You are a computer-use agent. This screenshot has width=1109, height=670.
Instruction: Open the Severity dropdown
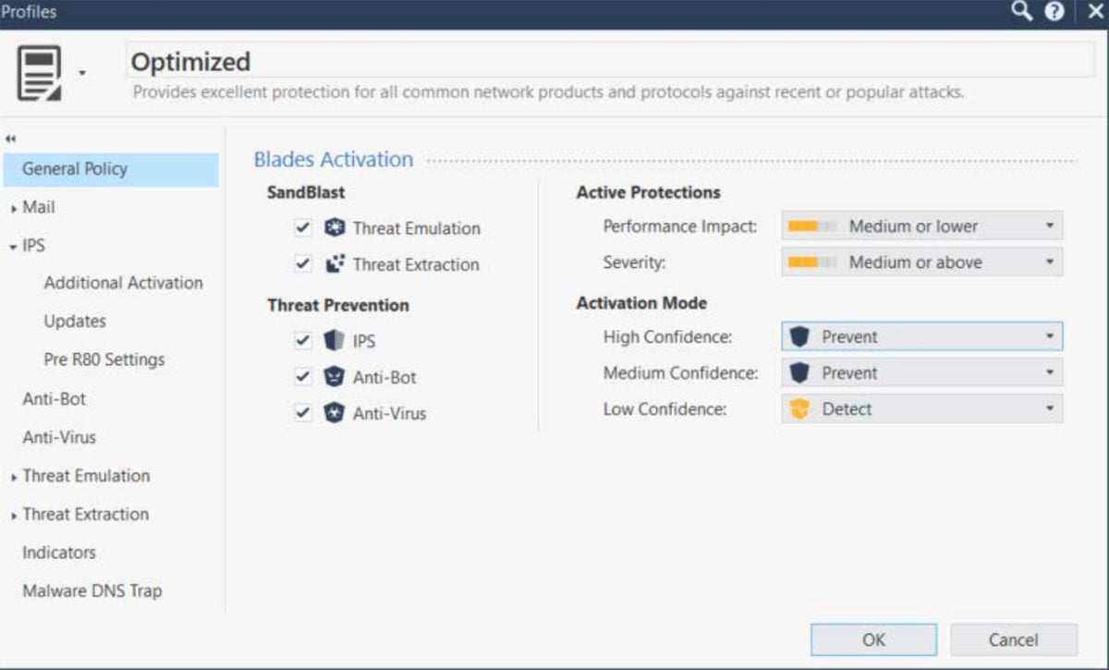click(x=921, y=262)
